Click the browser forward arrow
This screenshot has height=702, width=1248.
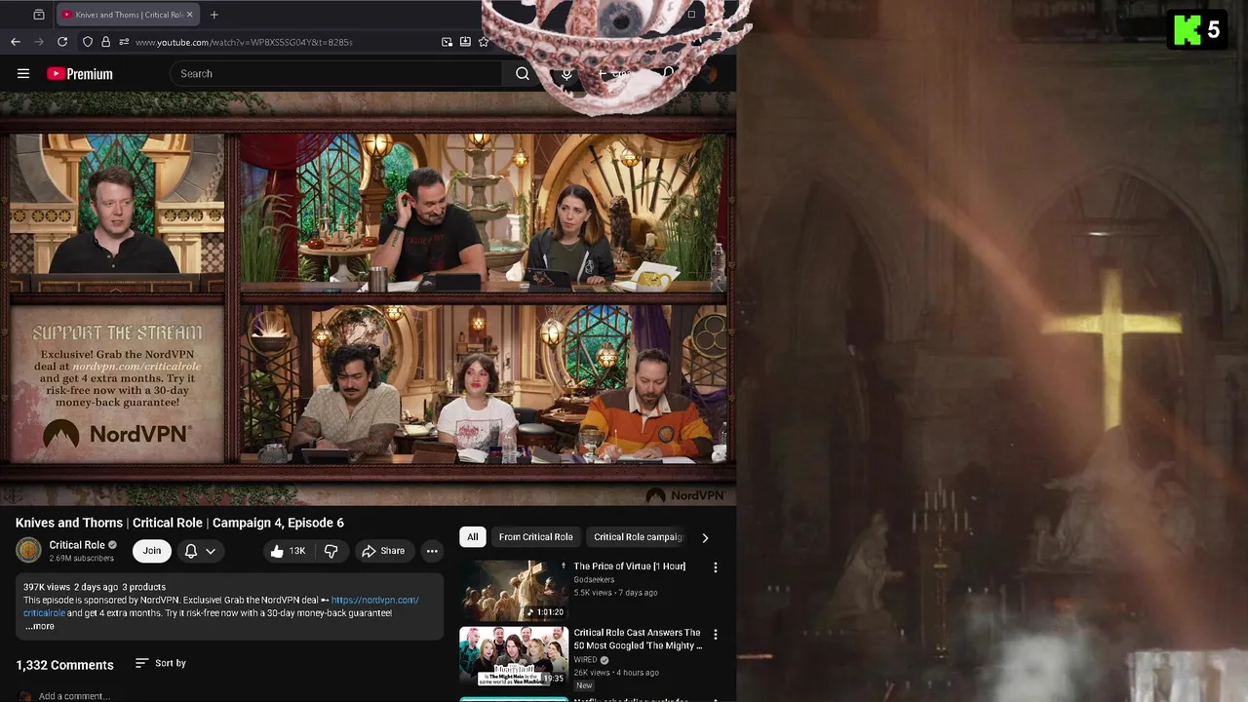pyautogui.click(x=39, y=42)
